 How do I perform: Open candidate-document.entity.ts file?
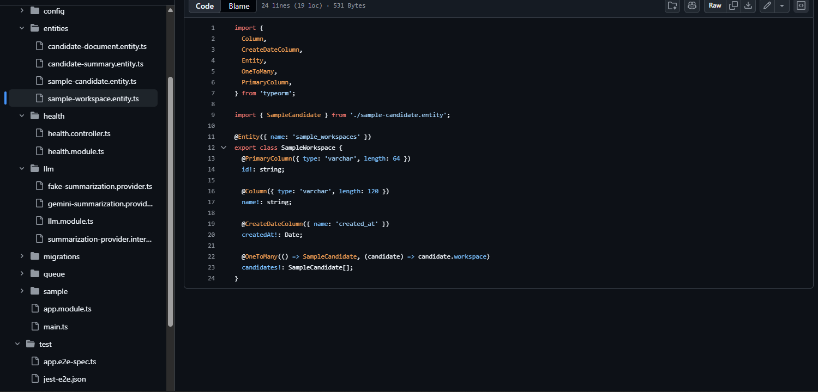[x=97, y=46]
